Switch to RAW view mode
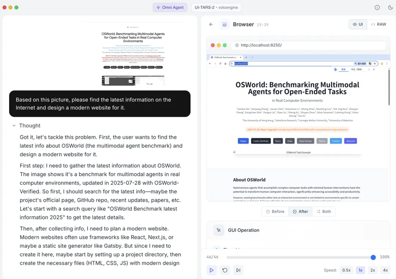 [379, 24]
